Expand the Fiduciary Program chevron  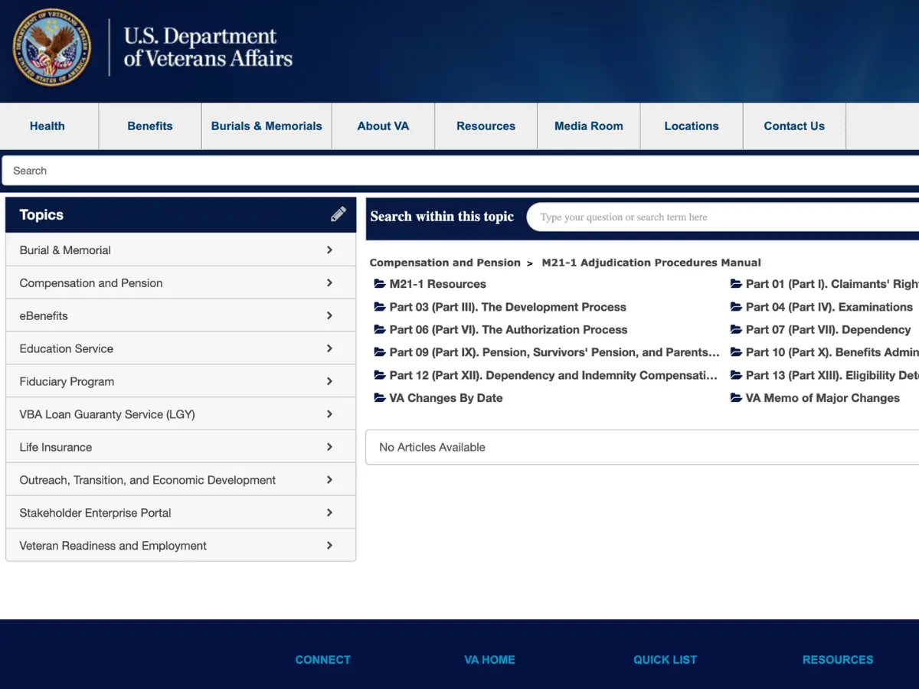329,381
